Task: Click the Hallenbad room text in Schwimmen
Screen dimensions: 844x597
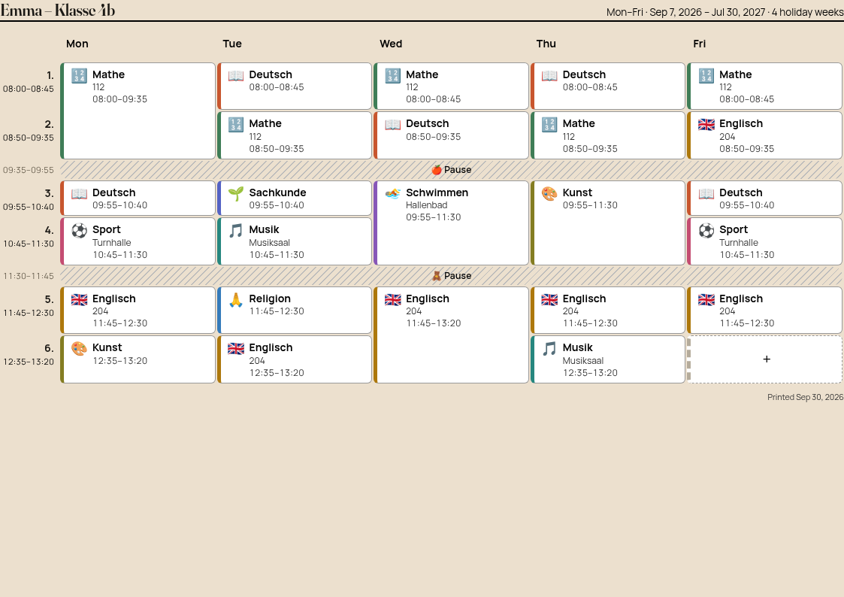Action: click(x=426, y=205)
